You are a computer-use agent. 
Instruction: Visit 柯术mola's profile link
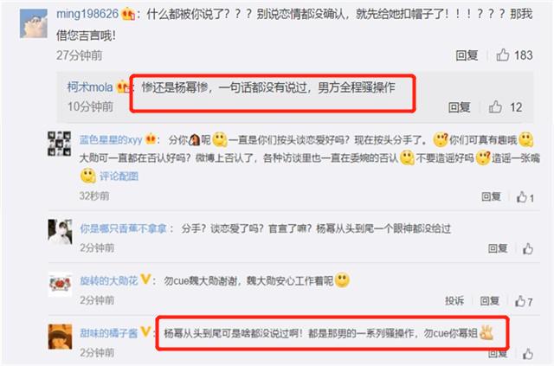pyautogui.click(x=90, y=87)
